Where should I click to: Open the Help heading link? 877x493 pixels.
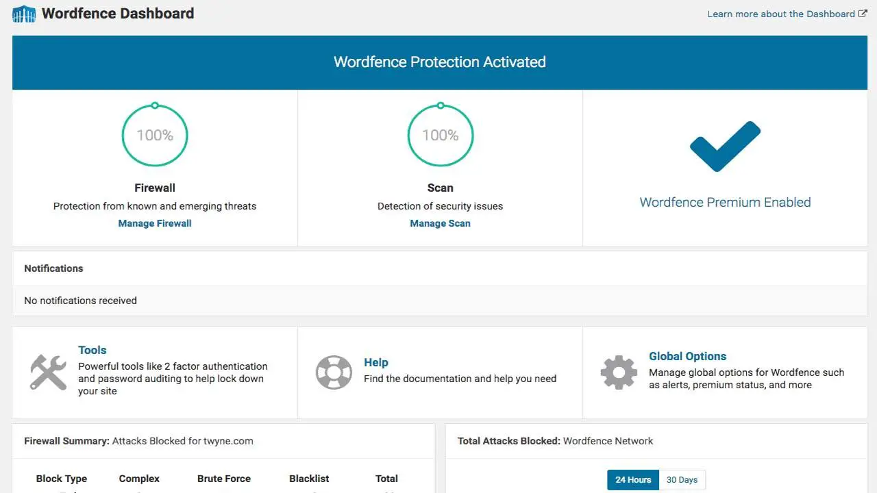click(375, 362)
